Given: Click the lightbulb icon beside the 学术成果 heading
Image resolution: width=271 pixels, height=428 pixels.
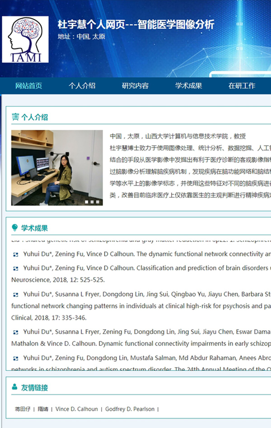Looking at the screenshot, I should tap(15, 228).
